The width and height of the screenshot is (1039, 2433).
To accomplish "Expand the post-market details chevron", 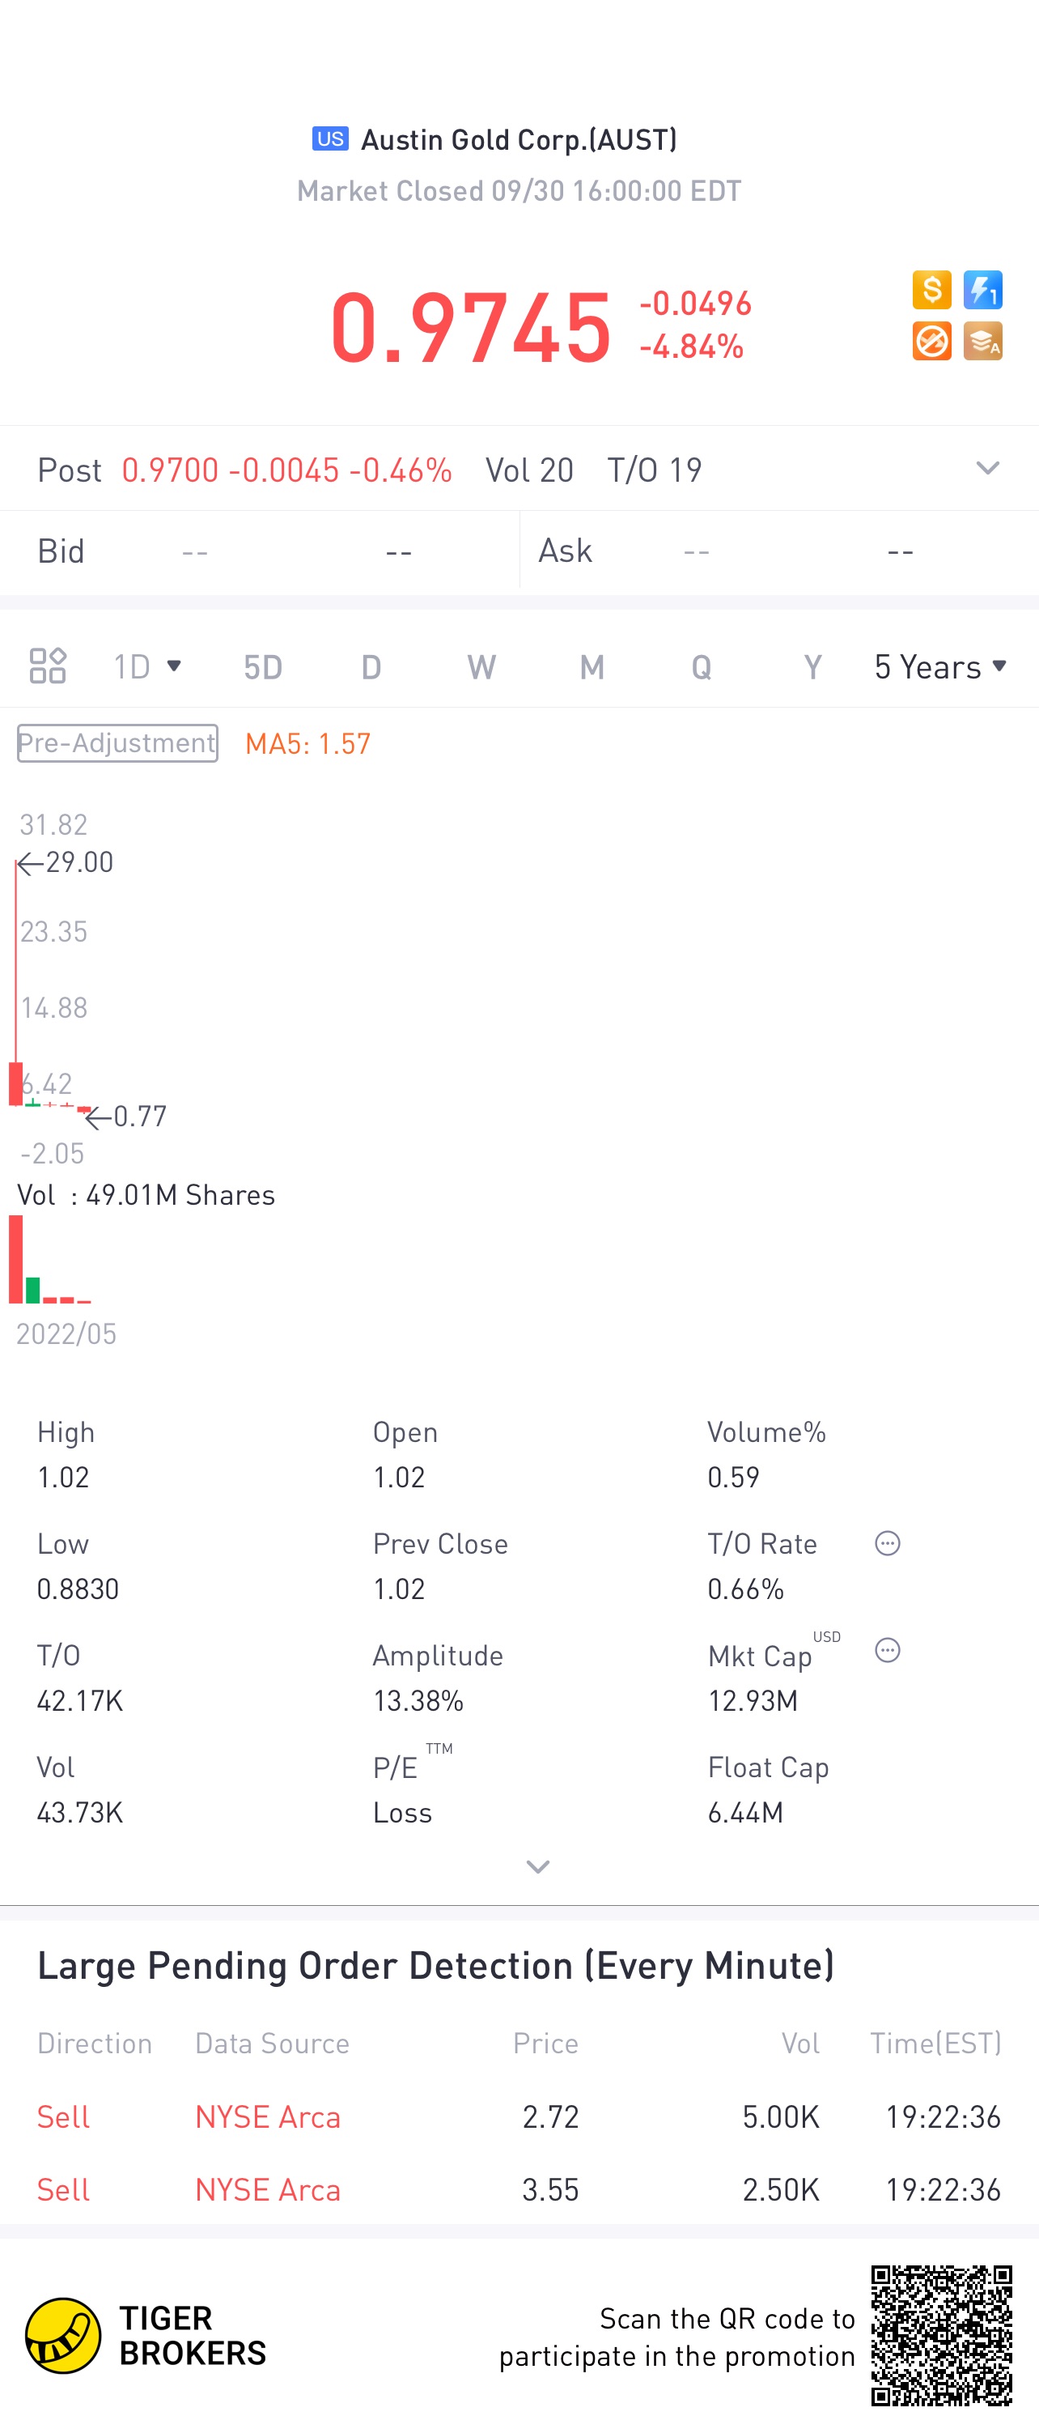I will (987, 469).
